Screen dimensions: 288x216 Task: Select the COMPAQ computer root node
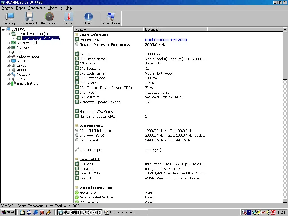(18, 29)
